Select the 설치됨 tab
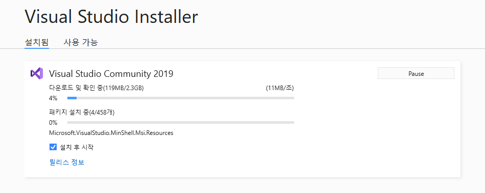The width and height of the screenshot is (485, 193). coord(37,42)
